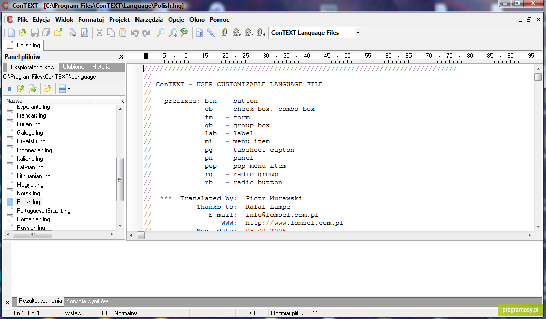The image size is (546, 319).
Task: Run user command 3 icon
Action: point(249,33)
